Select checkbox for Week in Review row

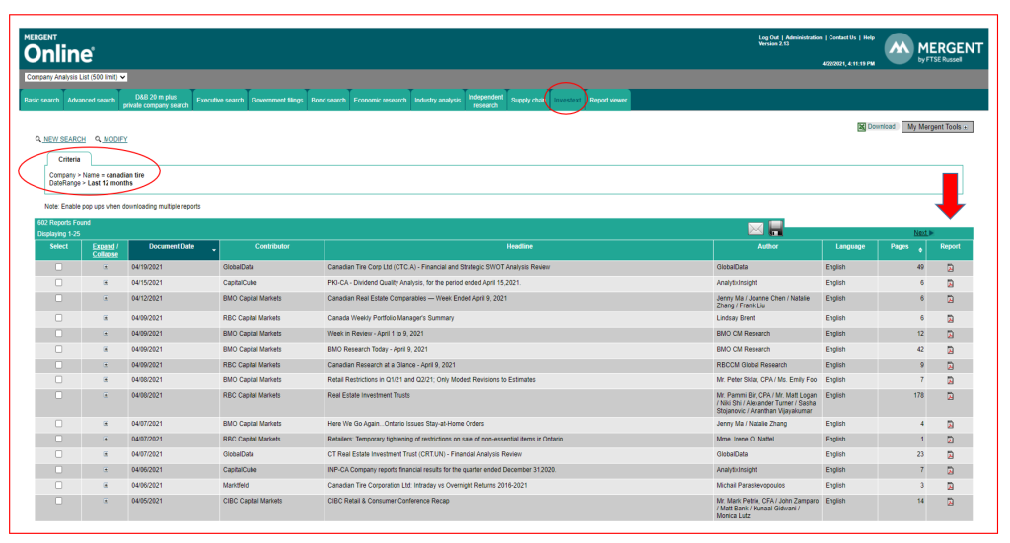click(x=58, y=334)
